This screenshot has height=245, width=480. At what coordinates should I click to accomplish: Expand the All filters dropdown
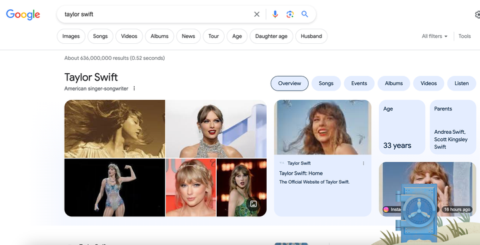click(435, 36)
